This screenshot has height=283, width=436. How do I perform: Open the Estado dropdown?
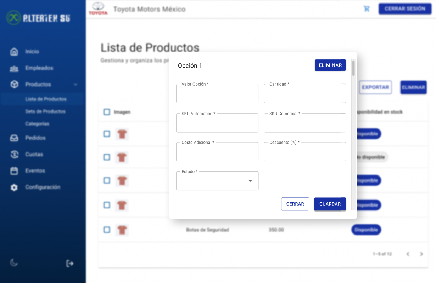(x=217, y=181)
